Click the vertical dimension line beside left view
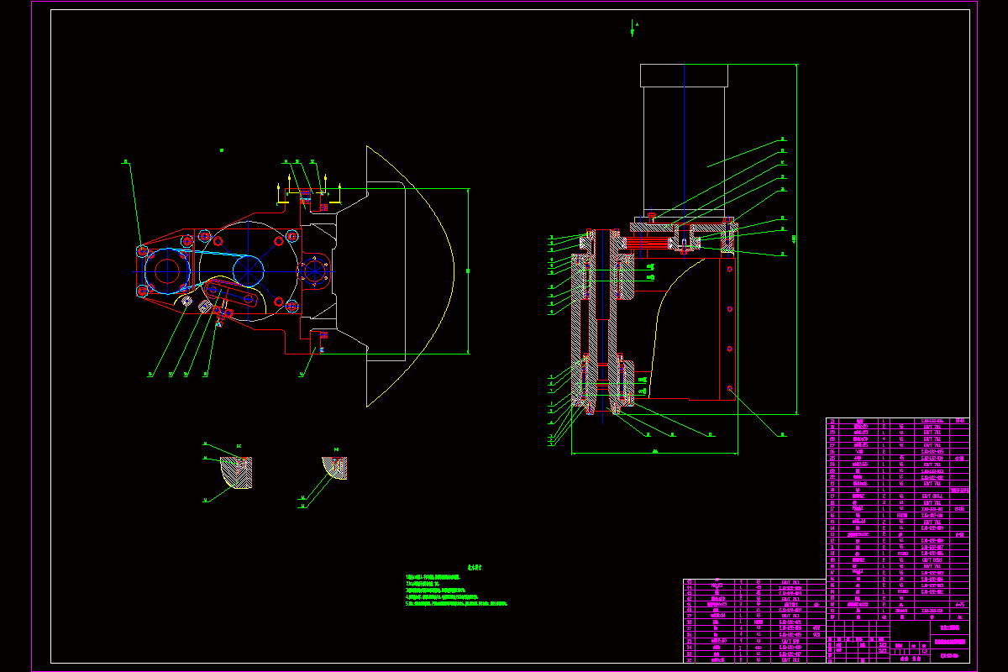 coord(468,271)
